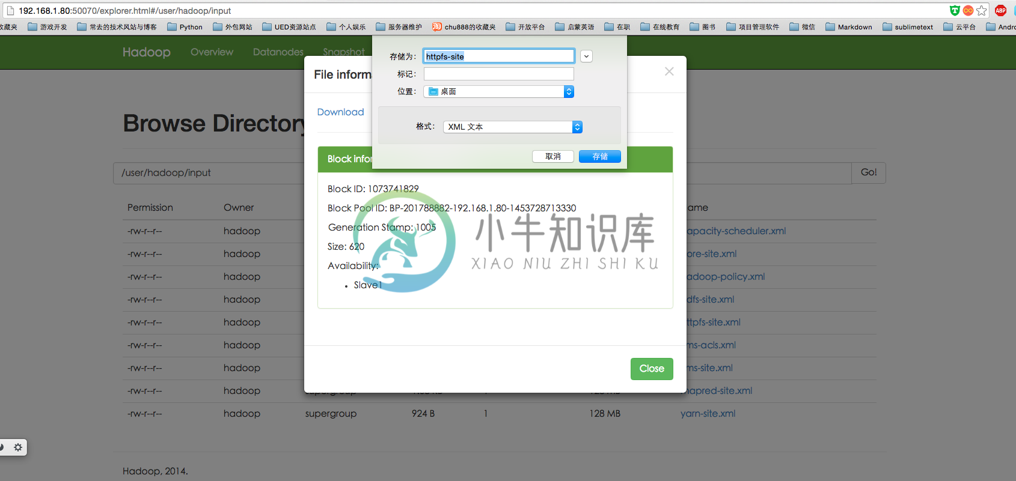Open the 启蒙英语 bookmarks folder

[x=574, y=27]
